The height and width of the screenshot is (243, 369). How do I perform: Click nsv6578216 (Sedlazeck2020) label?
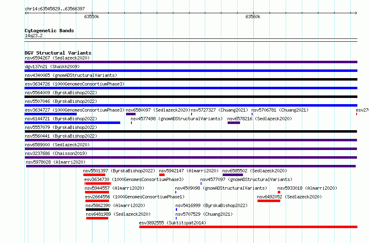point(260,119)
